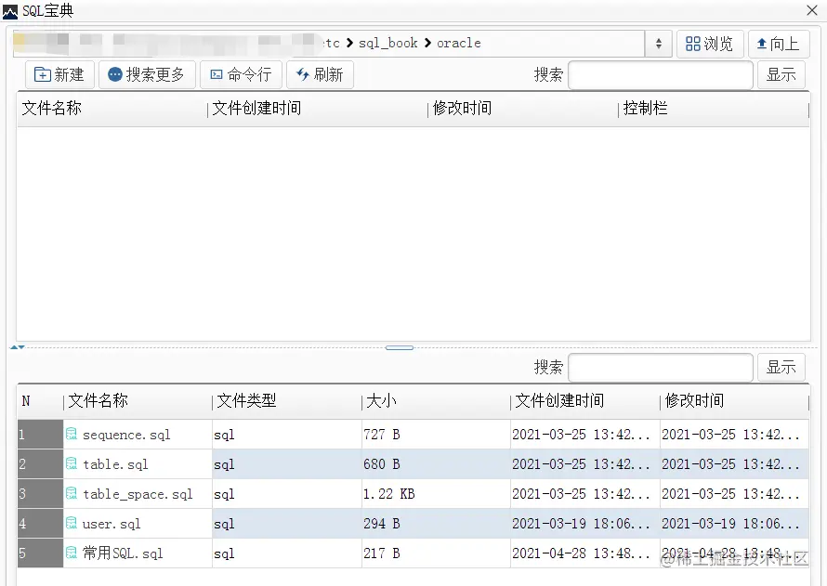Click user.sql creation time 2021-03-19 18:06
Viewport: 827px width, 586px height.
click(584, 523)
